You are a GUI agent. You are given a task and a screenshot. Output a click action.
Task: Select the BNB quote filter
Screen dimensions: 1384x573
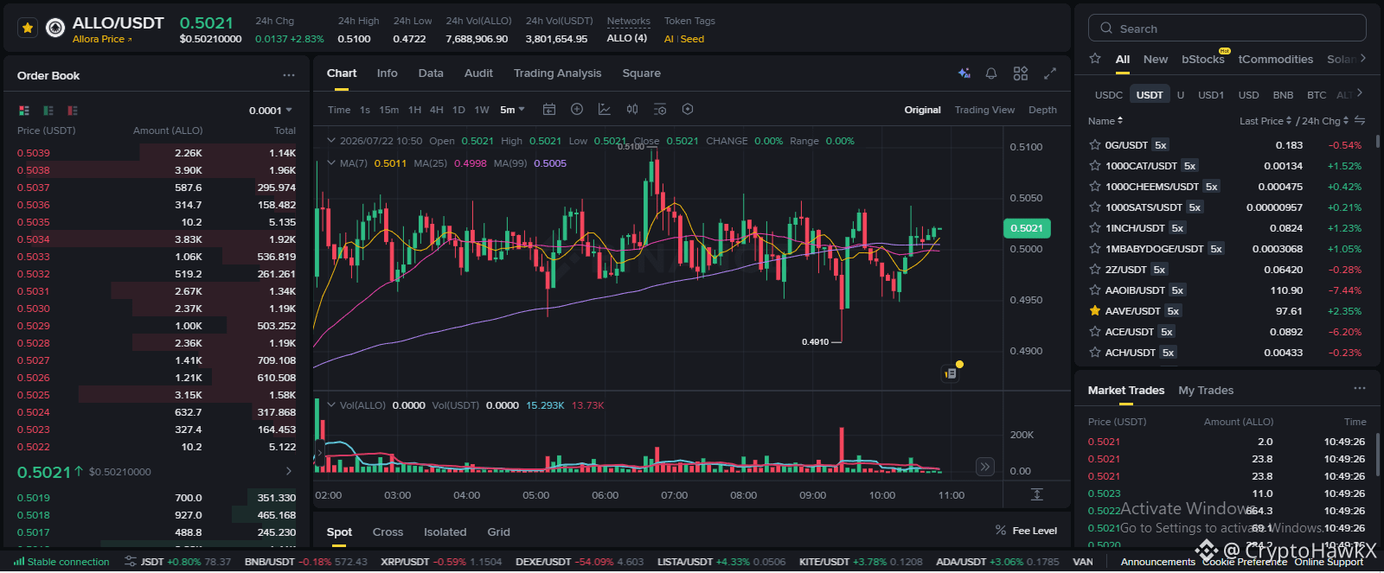point(1283,95)
